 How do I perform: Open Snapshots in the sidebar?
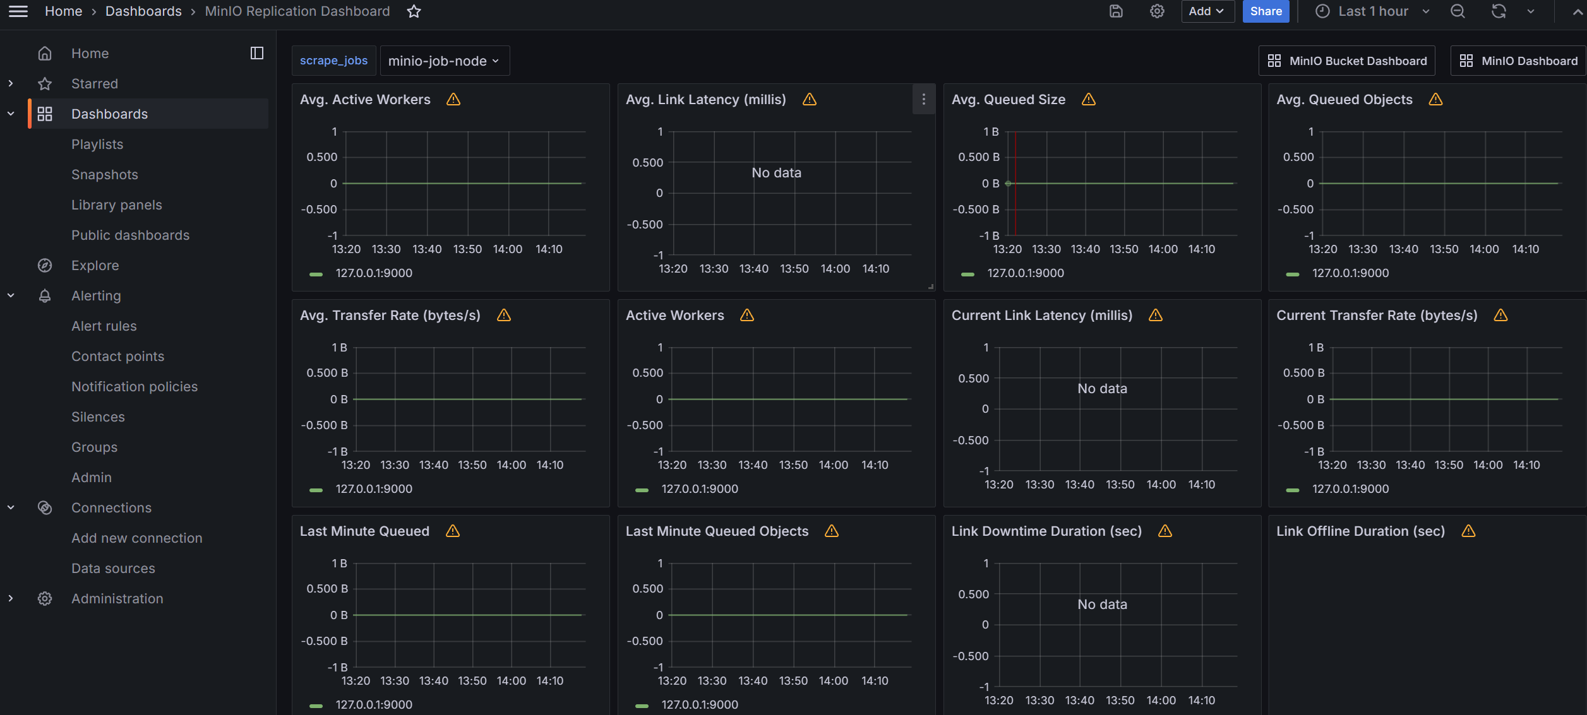(105, 174)
